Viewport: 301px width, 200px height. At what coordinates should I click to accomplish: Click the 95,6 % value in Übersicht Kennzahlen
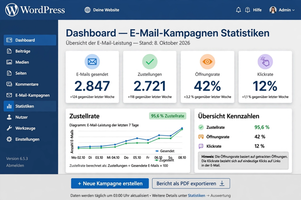coord(262,127)
